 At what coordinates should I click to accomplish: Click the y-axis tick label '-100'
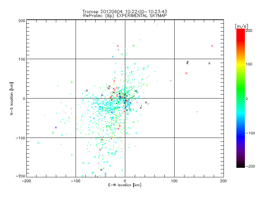point(20,138)
